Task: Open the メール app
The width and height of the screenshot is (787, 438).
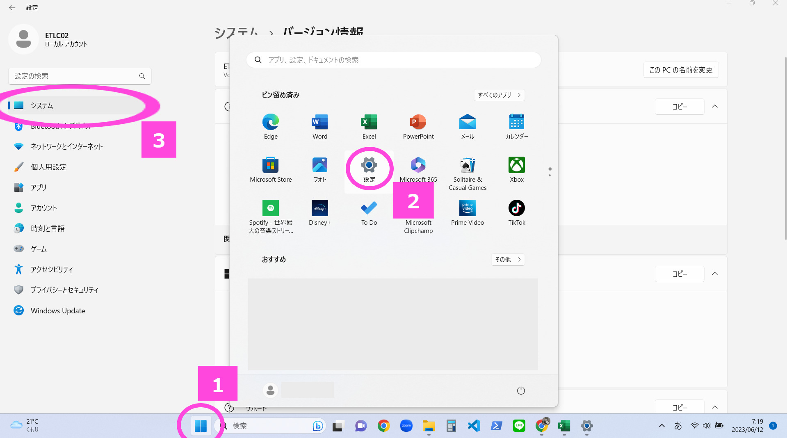Action: pos(468,127)
